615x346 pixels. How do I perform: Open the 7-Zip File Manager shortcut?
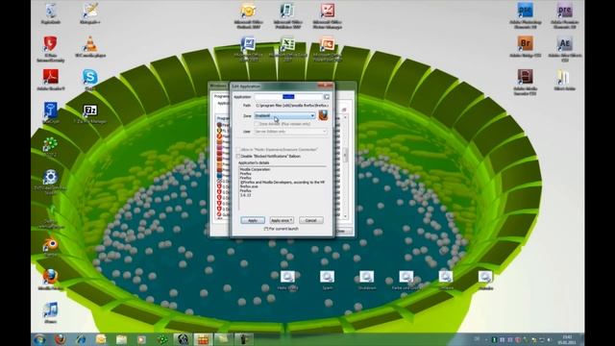pos(90,113)
